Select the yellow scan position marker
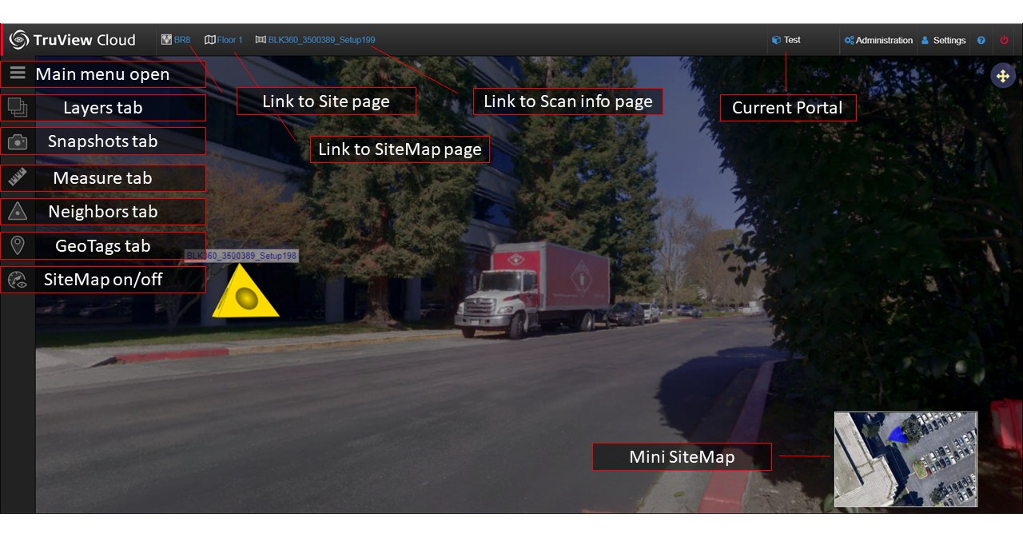This screenshot has height=537, width=1023. (245, 296)
